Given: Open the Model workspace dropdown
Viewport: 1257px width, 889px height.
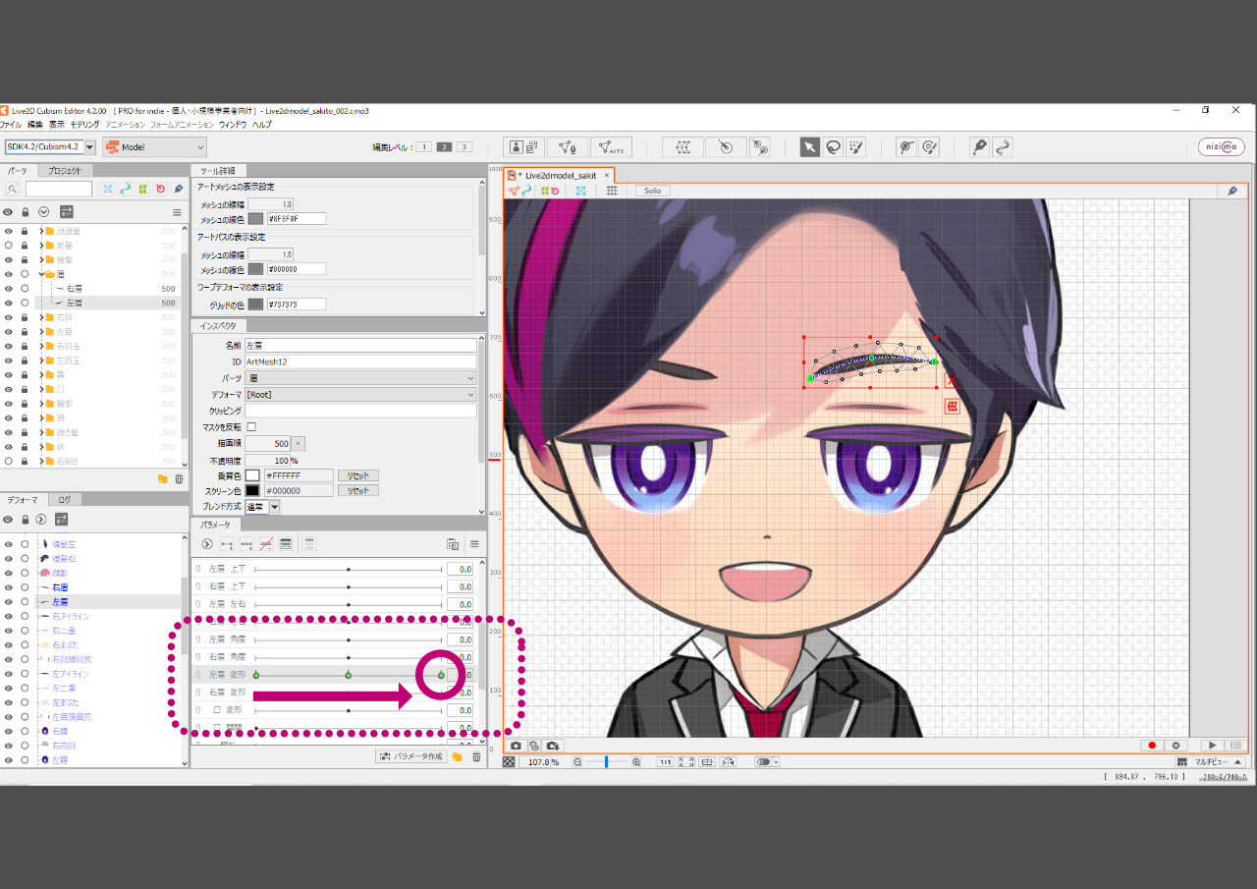Looking at the screenshot, I should pos(154,147).
